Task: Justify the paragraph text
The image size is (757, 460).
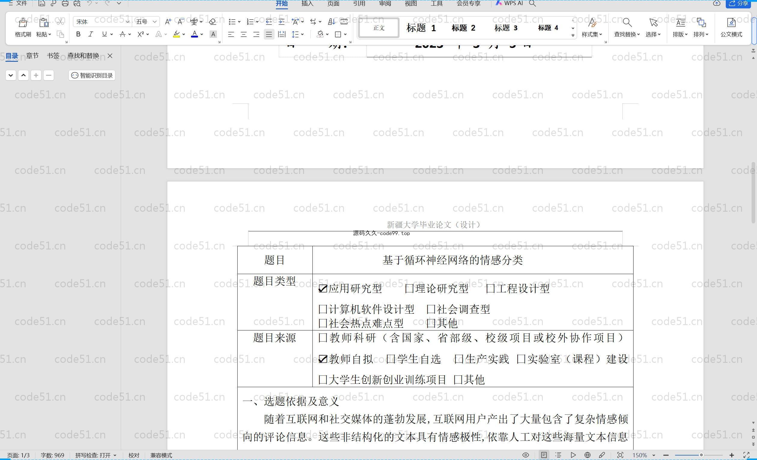Action: (x=269, y=34)
